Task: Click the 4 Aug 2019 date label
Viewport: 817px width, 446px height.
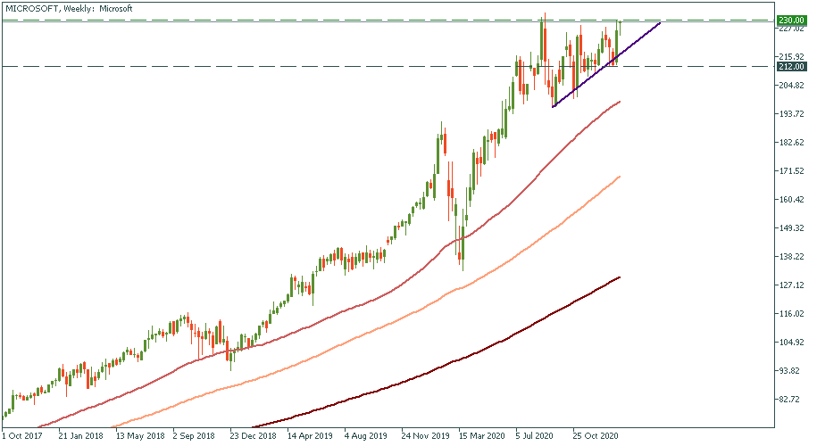Action: [366, 437]
